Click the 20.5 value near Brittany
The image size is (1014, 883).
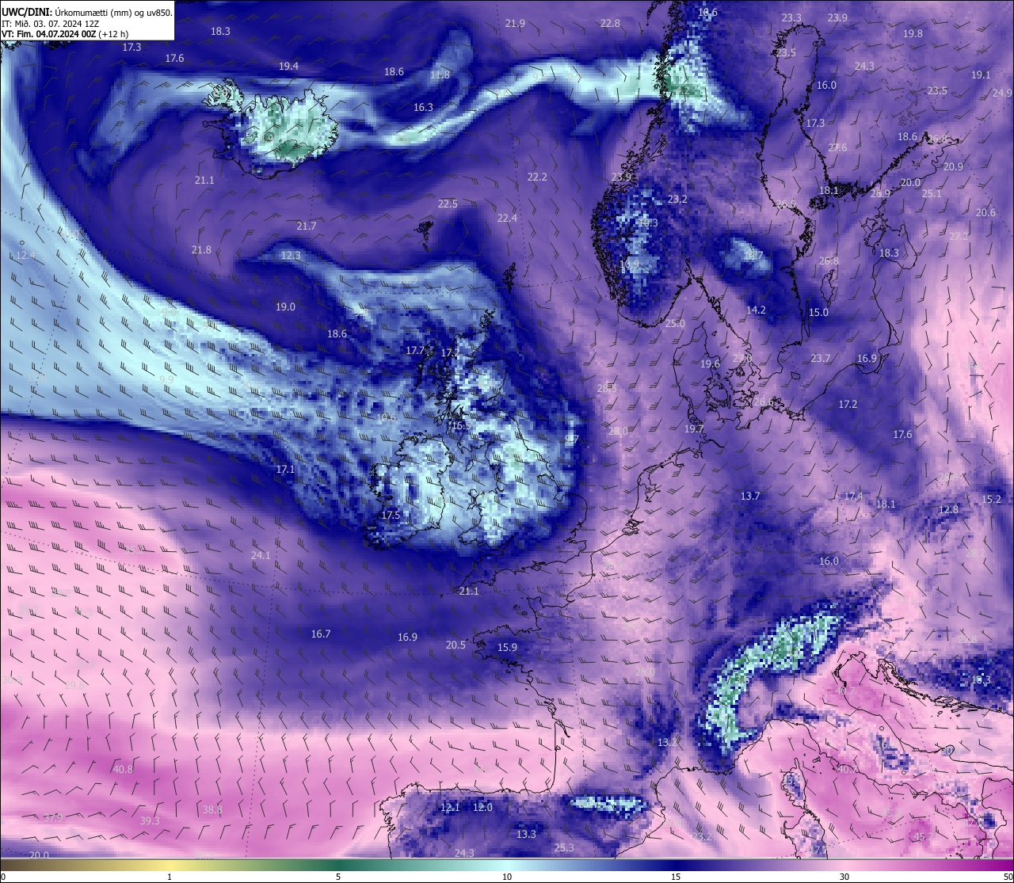pos(456,645)
